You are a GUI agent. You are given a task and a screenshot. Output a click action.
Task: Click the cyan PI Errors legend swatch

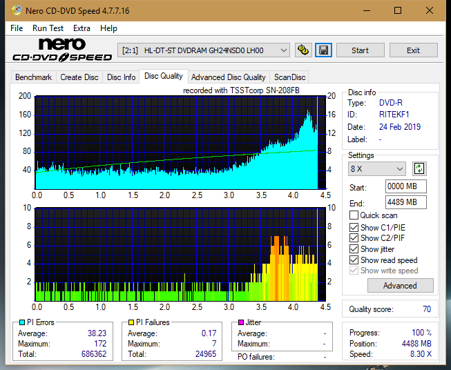22,322
